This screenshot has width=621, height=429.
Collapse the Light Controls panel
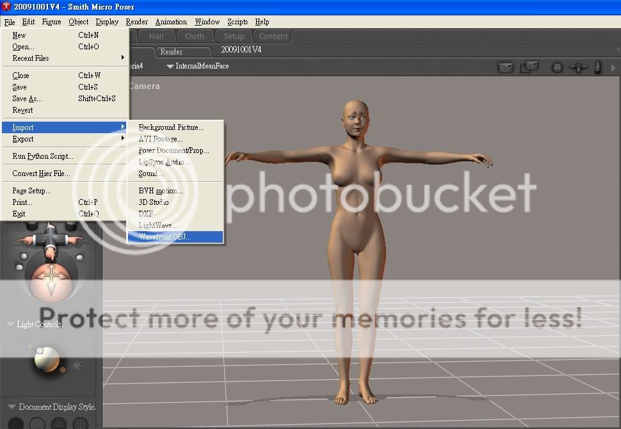click(x=10, y=325)
